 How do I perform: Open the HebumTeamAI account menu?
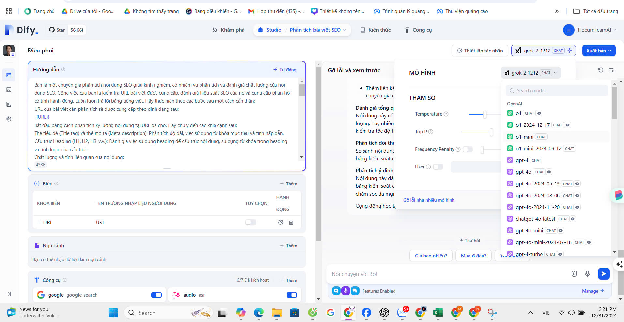590,30
